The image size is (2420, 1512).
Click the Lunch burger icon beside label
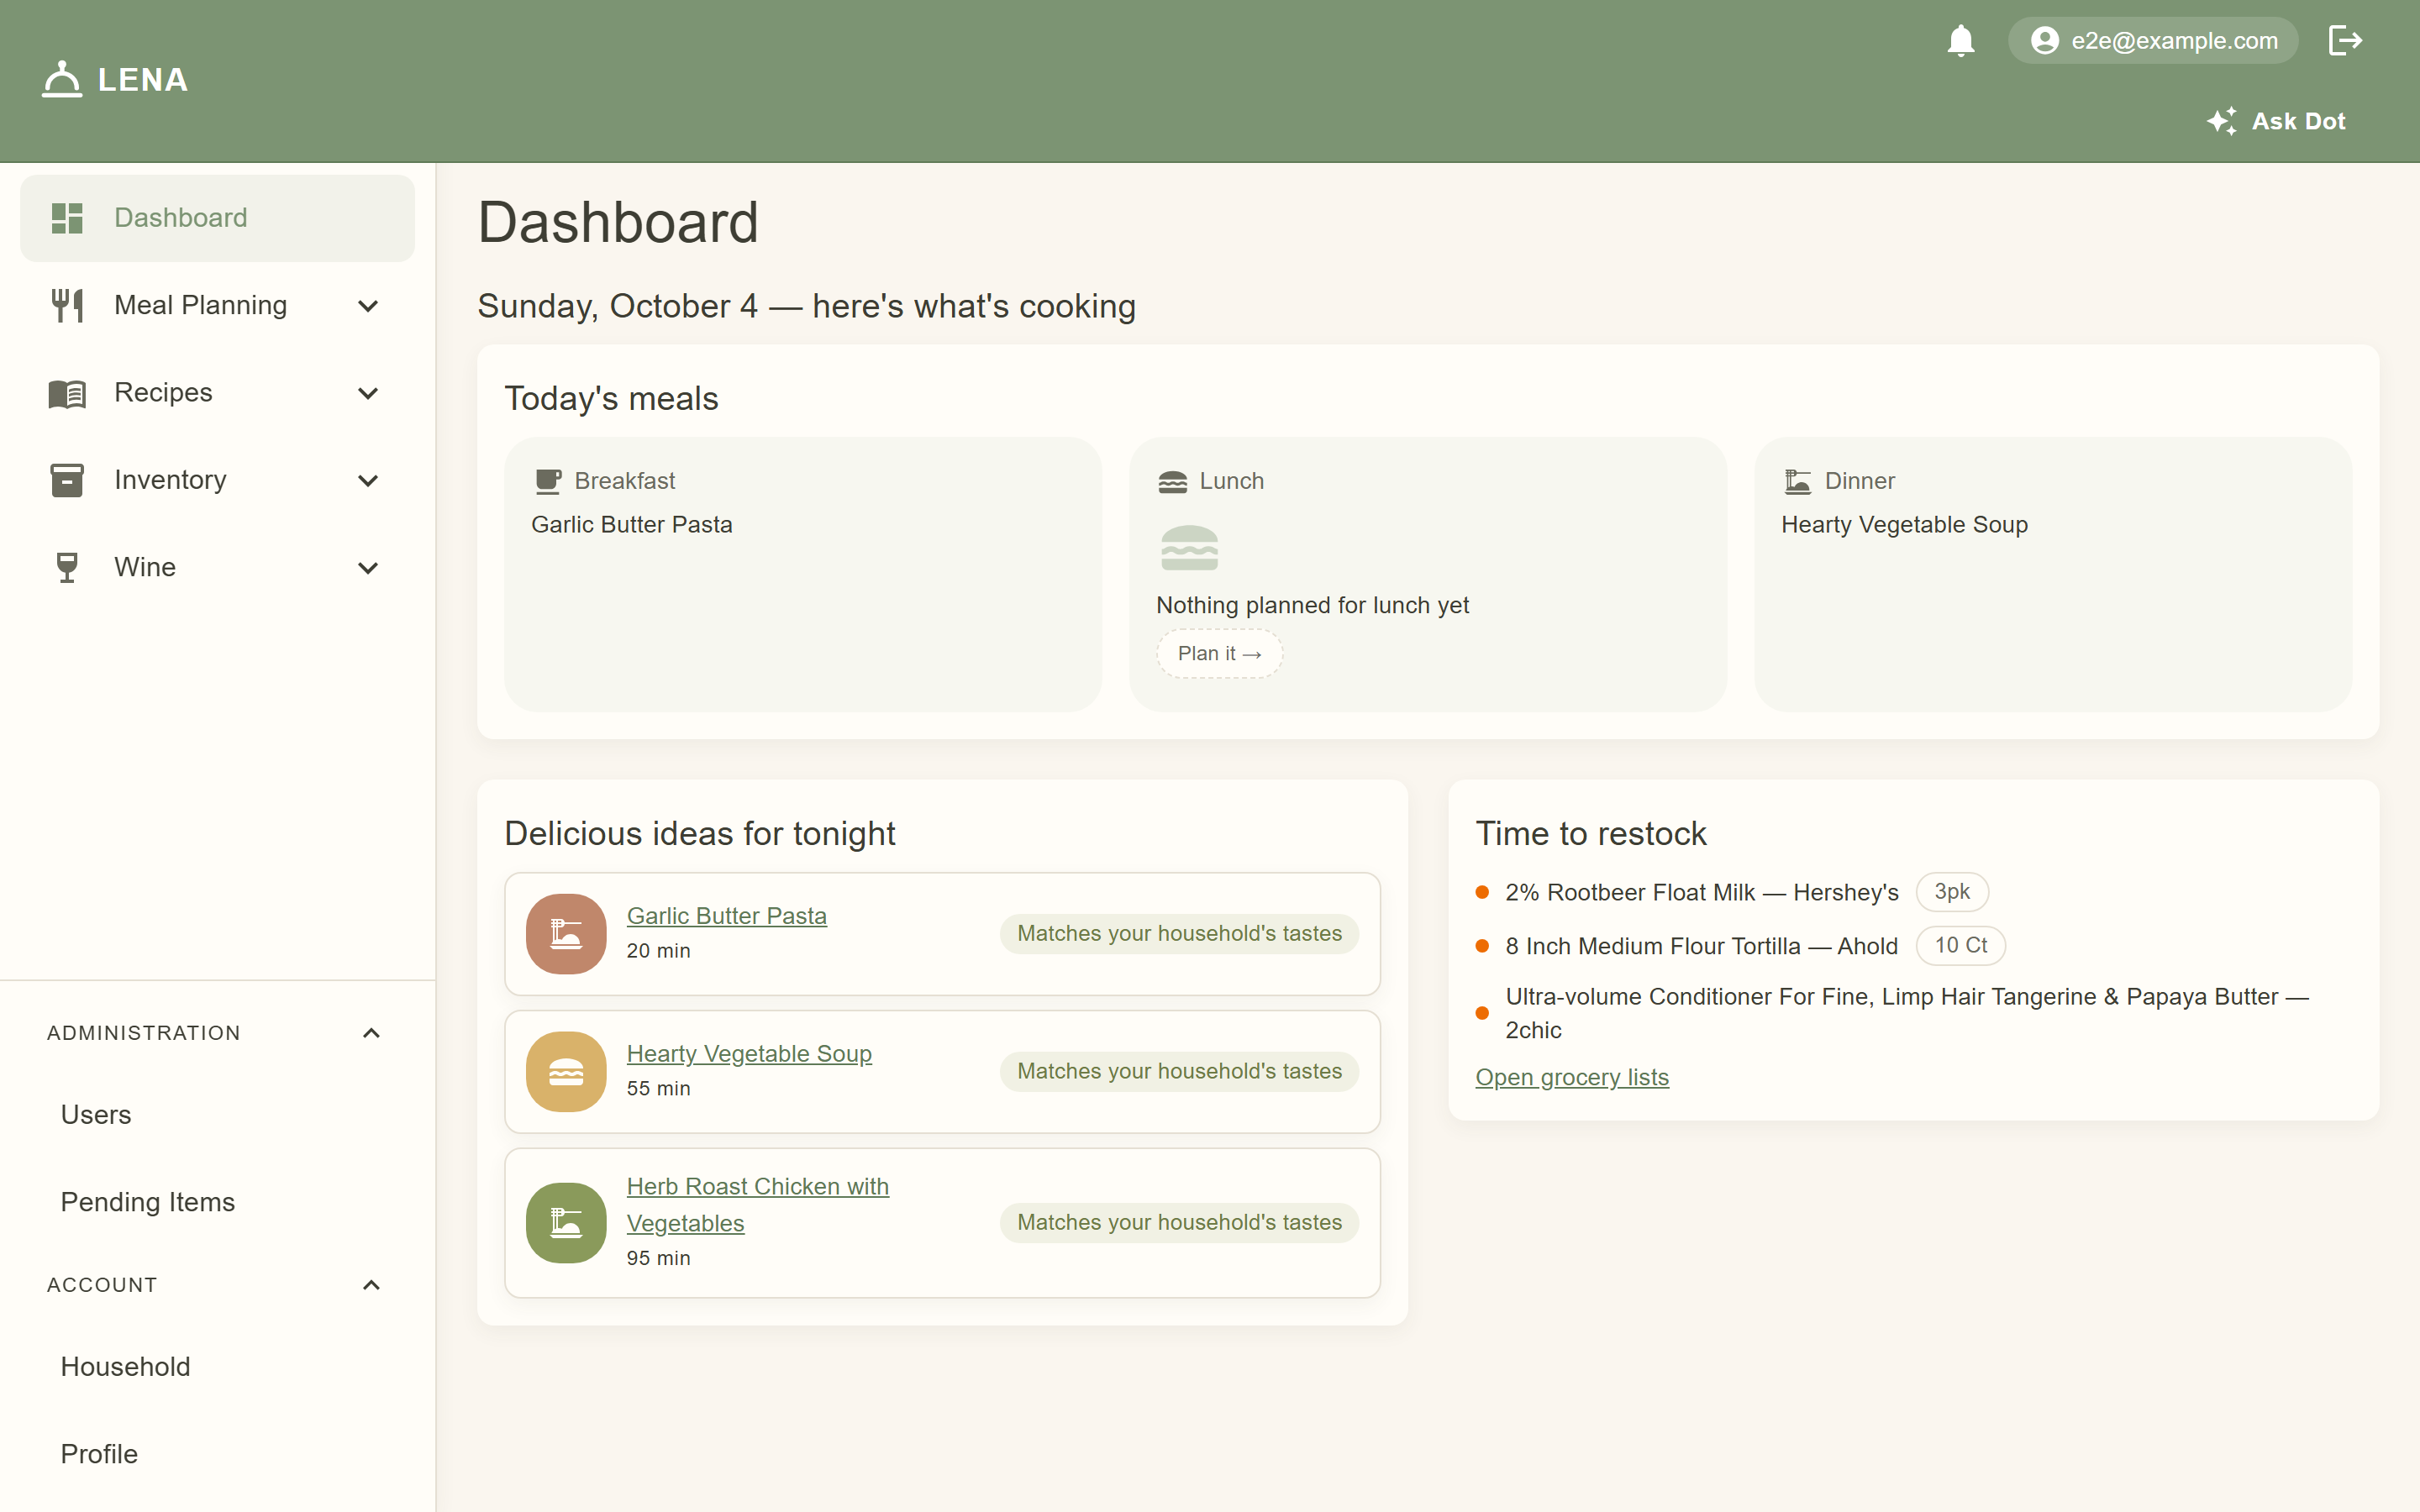pos(1172,482)
